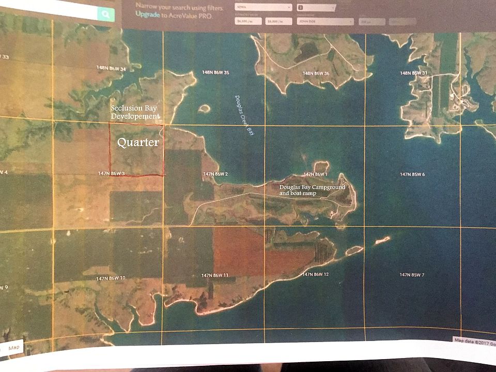Click the Douglas Bay Campground and boat ramp label
The height and width of the screenshot is (372, 496).
(312, 190)
